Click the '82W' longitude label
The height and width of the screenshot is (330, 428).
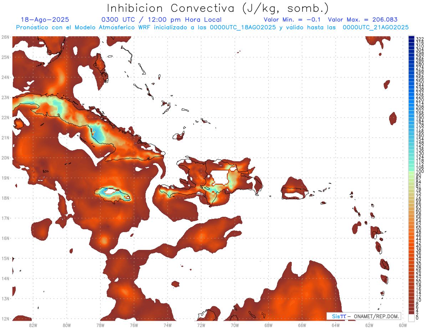coord(33,325)
